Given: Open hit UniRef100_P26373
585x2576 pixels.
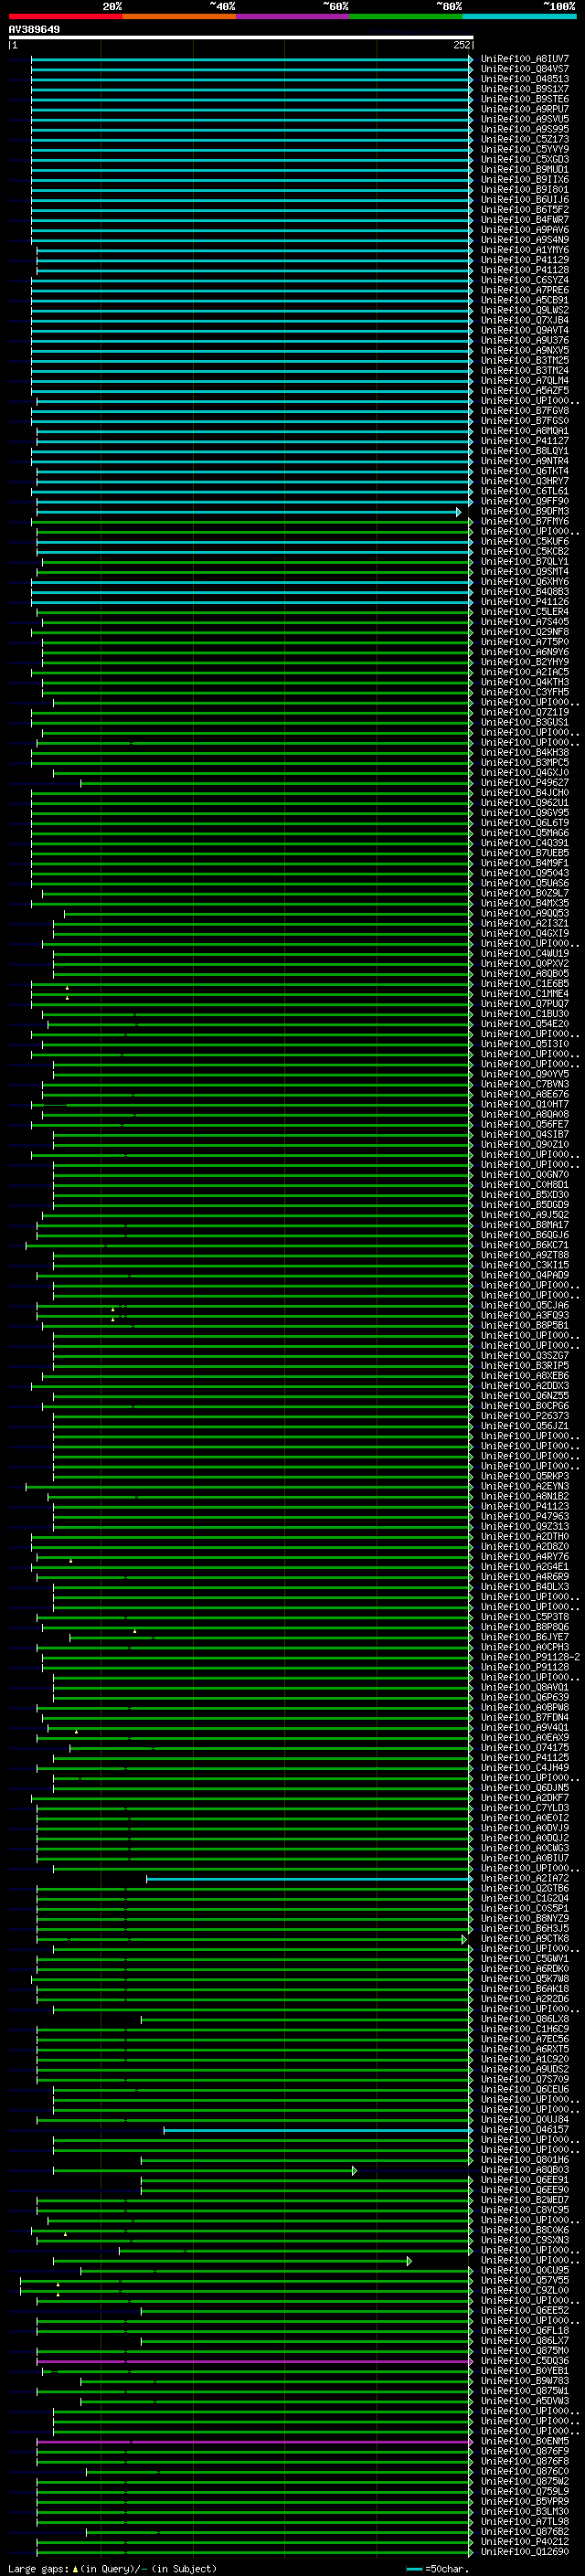Looking at the screenshot, I should point(524,1416).
